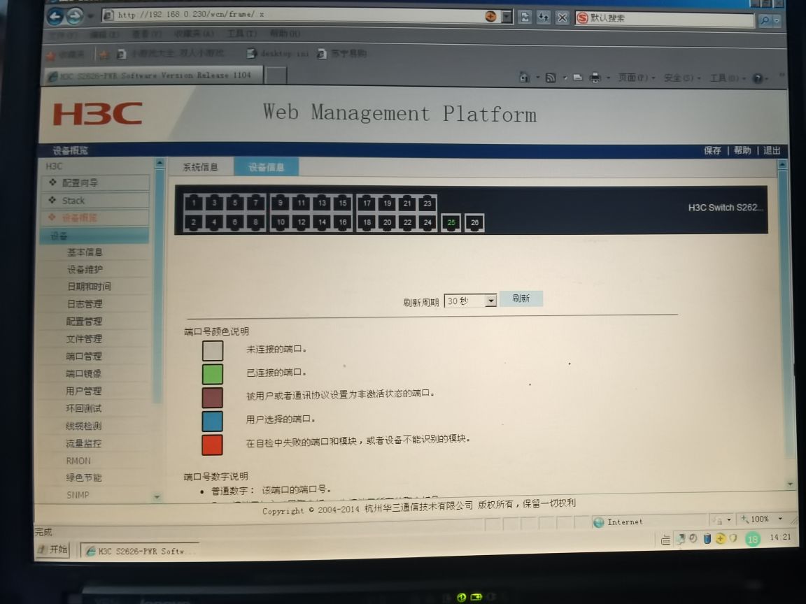Switch to the 系统信息 tab
This screenshot has width=806, height=604.
click(x=201, y=167)
